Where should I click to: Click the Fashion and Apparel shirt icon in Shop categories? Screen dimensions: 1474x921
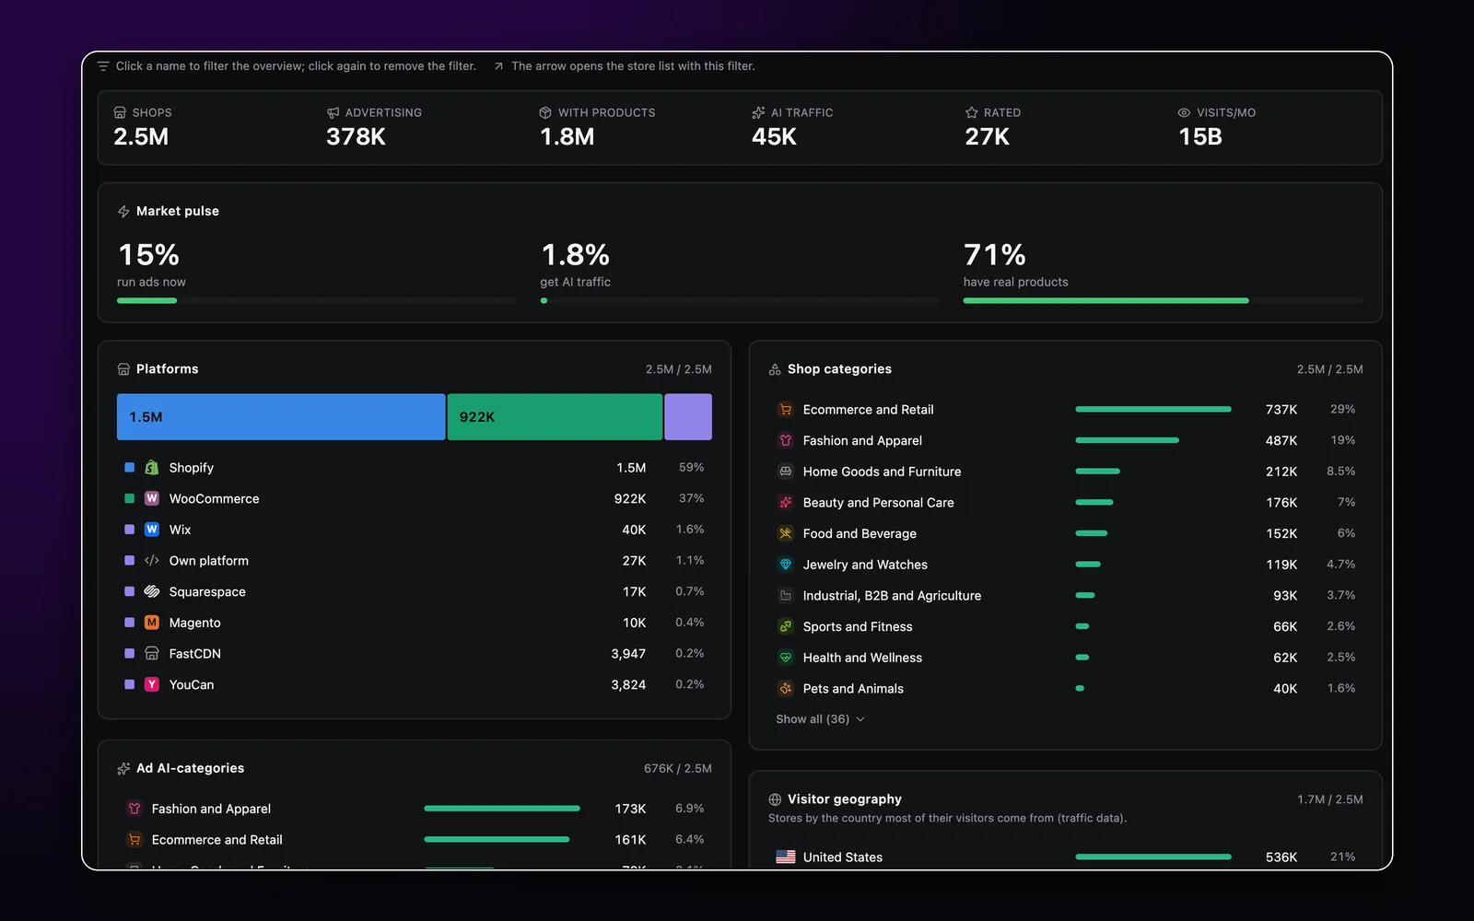click(x=786, y=440)
